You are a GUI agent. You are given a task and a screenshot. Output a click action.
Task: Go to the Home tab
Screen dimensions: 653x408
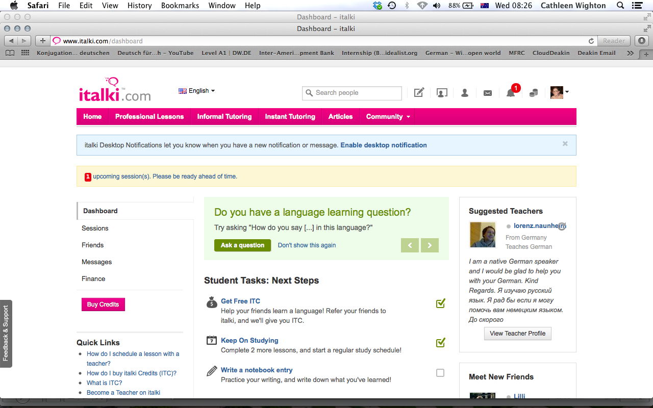point(92,116)
